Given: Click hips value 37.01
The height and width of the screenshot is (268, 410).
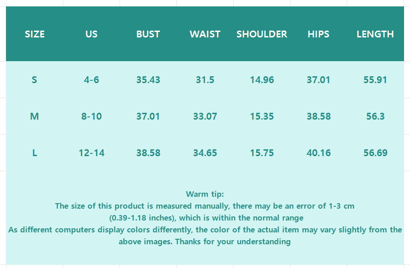Looking at the screenshot, I should tap(318, 80).
